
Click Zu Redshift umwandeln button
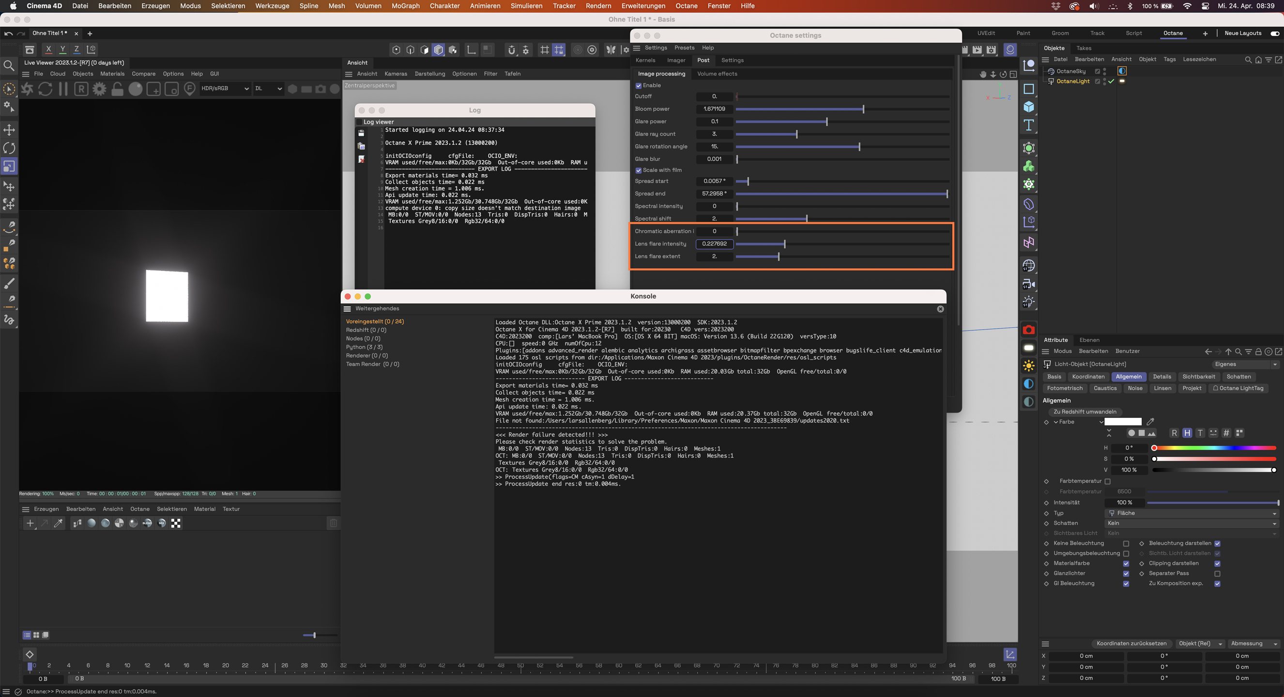(1085, 411)
